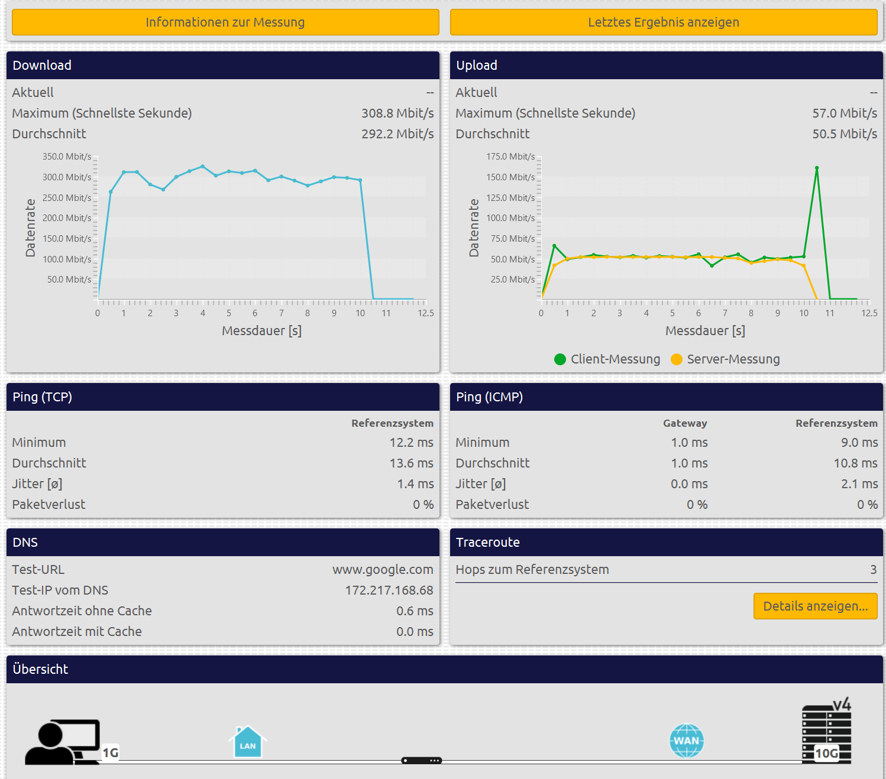Select upload maximum value 57.0 Mbit/s

pos(845,113)
